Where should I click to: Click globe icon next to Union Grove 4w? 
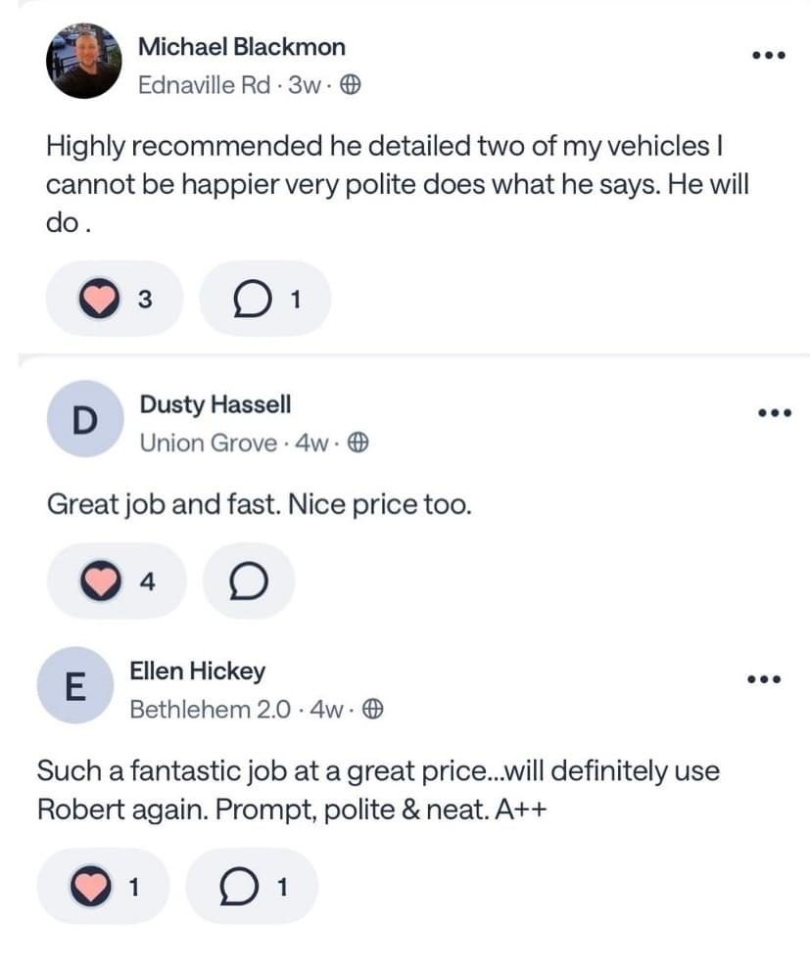[x=358, y=443]
